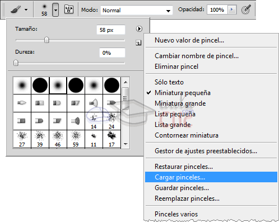Screen dimensions: 279x222
Task: Select the chalk brush labeled 17
Action: (111, 139)
